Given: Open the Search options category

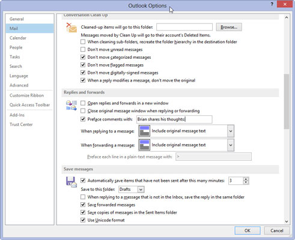Looking at the screenshot, I should [29, 66].
